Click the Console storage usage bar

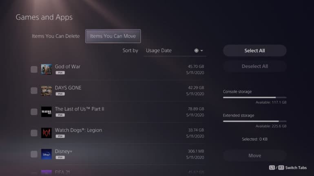(254, 98)
